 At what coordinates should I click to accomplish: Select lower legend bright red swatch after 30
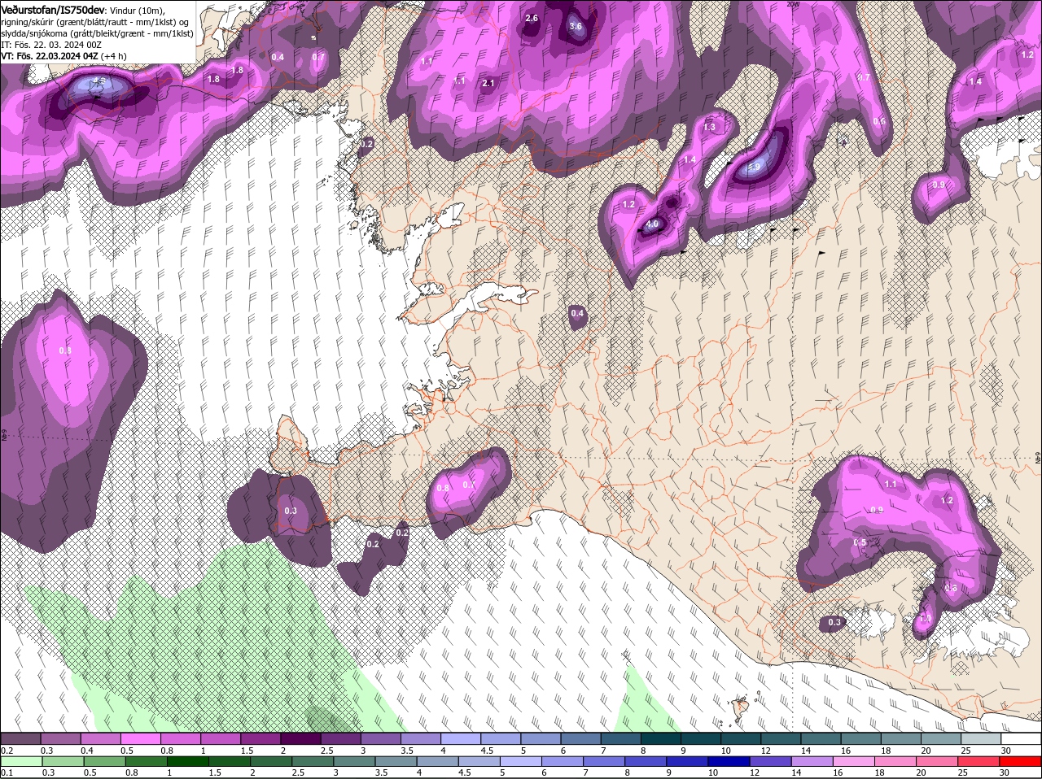[x=1021, y=762]
